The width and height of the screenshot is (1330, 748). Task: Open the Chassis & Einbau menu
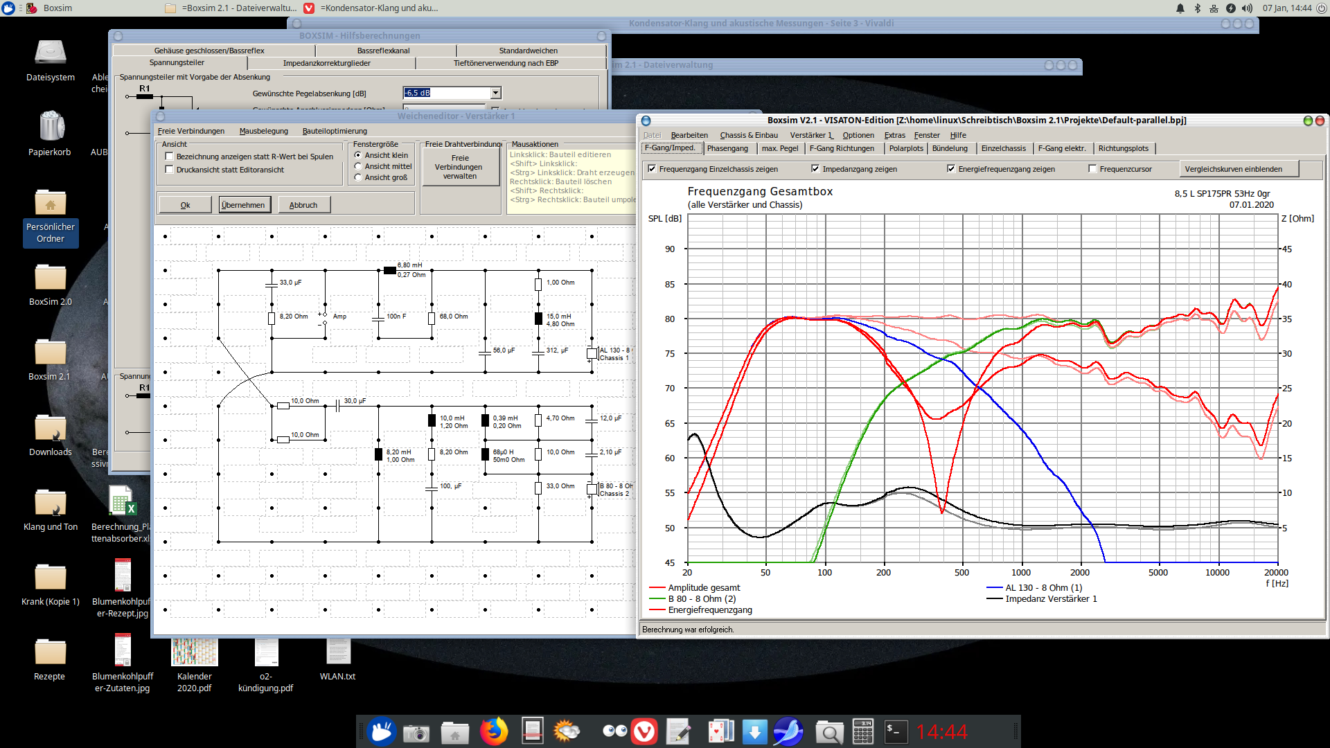click(748, 135)
